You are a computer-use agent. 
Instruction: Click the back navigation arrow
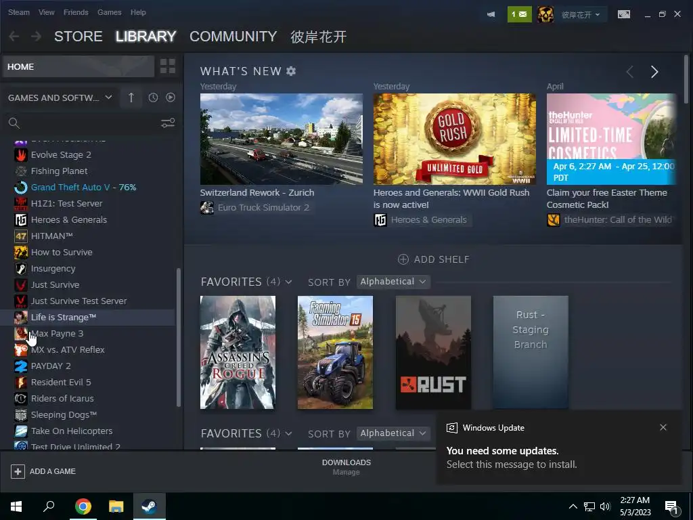coord(14,37)
